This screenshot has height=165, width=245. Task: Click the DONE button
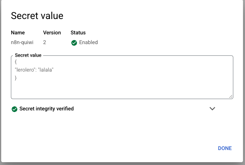(225, 148)
